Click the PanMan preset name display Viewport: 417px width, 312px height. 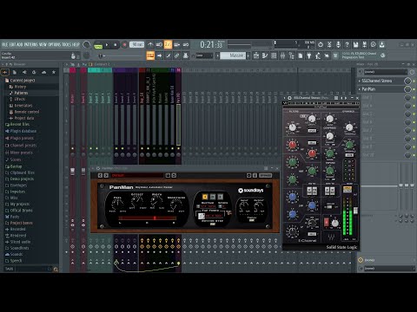tap(137, 175)
